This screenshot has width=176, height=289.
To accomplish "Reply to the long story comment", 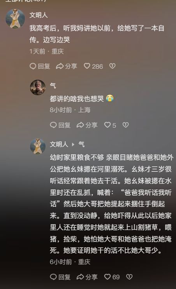I will click(60, 277).
